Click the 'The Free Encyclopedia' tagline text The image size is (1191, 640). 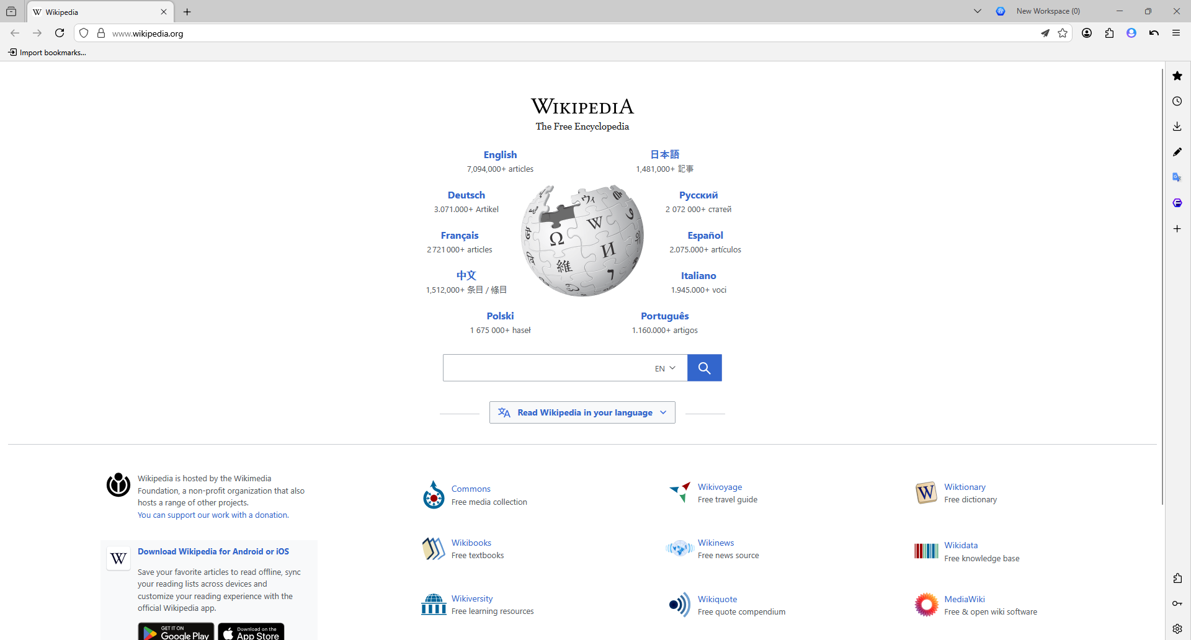(x=582, y=127)
